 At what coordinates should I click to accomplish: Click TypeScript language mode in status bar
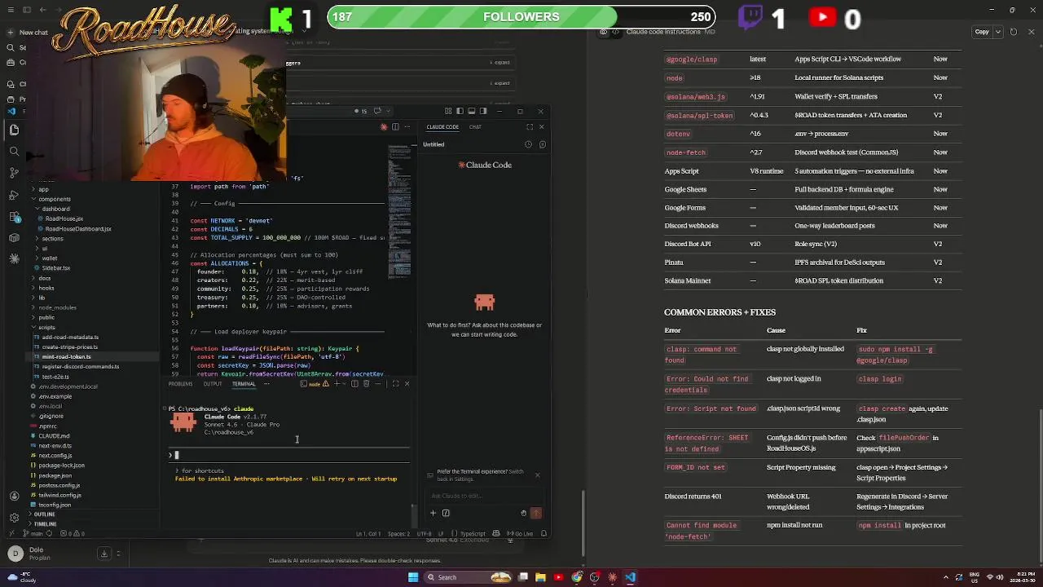[x=473, y=534]
